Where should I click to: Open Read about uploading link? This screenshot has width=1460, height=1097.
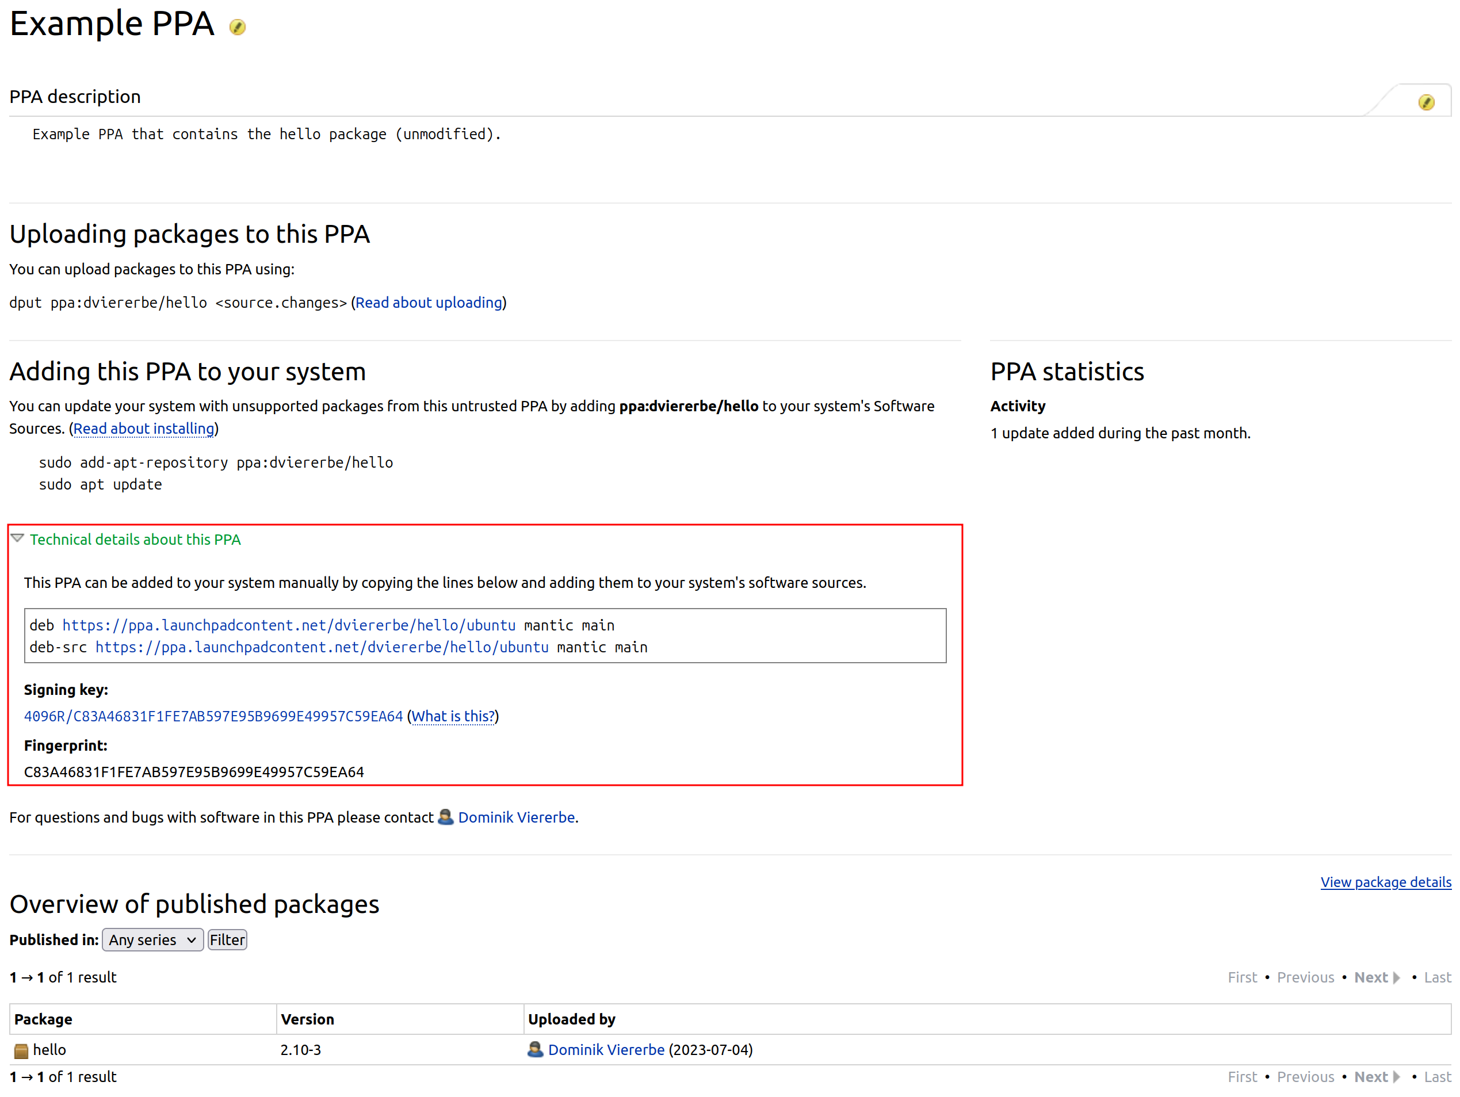click(x=429, y=303)
